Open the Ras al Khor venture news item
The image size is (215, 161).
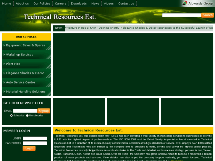[92, 28]
